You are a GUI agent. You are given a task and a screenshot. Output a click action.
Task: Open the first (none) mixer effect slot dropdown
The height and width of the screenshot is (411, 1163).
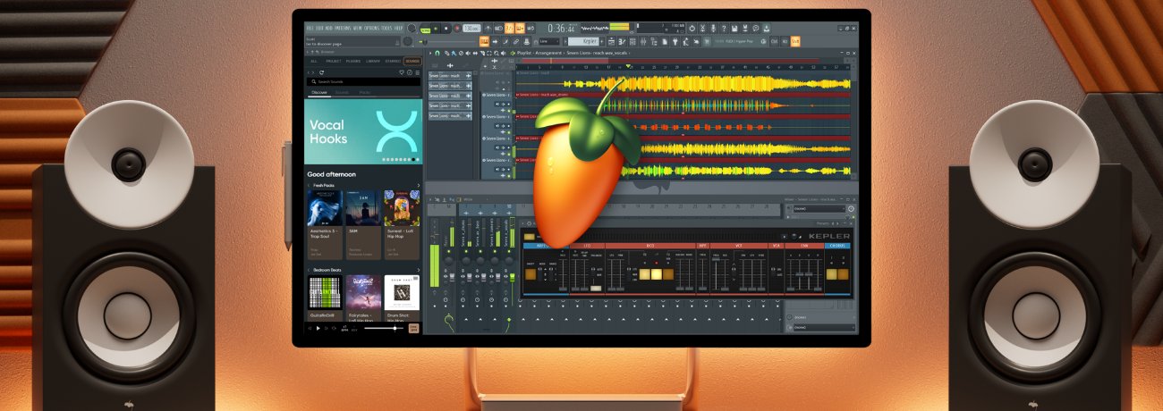[x=819, y=209]
